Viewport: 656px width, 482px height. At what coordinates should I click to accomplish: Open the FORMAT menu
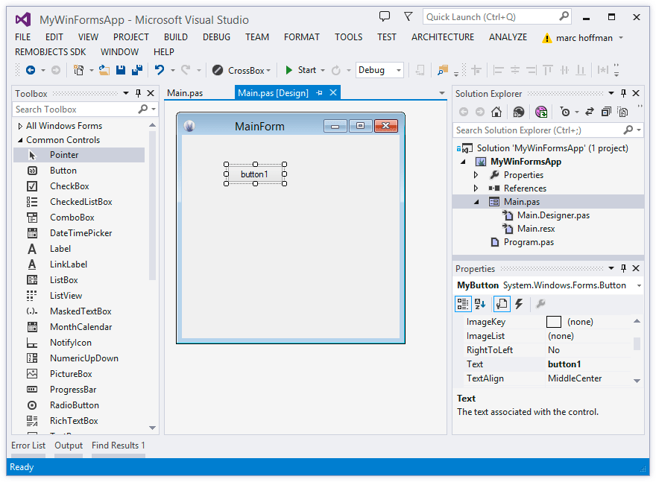(x=301, y=37)
